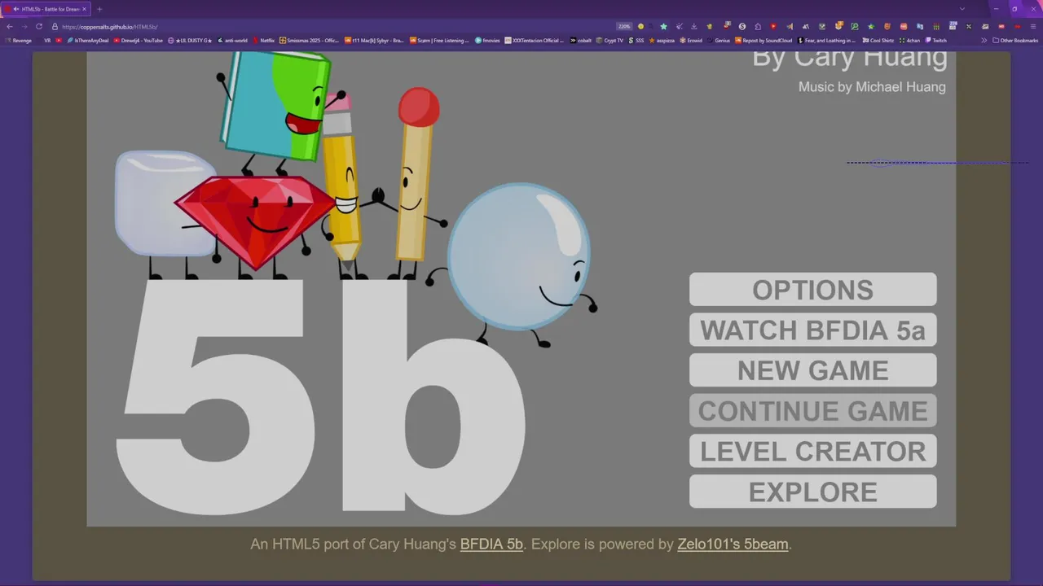Open the asspizza bookmark

(x=662, y=40)
